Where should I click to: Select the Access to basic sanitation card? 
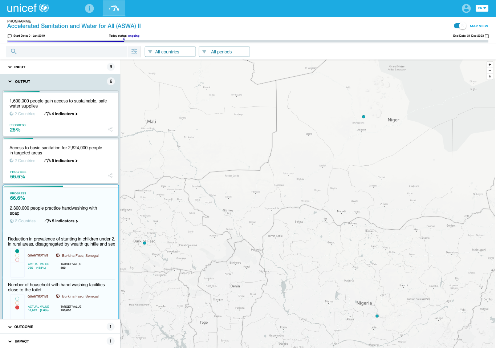coord(61,161)
